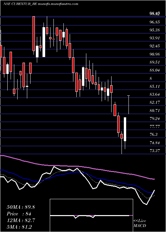Click the 92.45 price axis label
The image size is (166, 232).
[x=155, y=46]
